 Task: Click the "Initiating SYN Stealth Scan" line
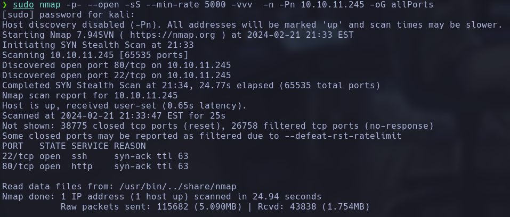(x=98, y=45)
